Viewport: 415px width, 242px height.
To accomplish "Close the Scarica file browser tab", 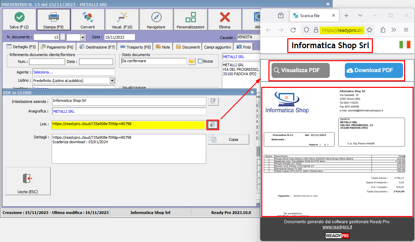I will [x=334, y=16].
